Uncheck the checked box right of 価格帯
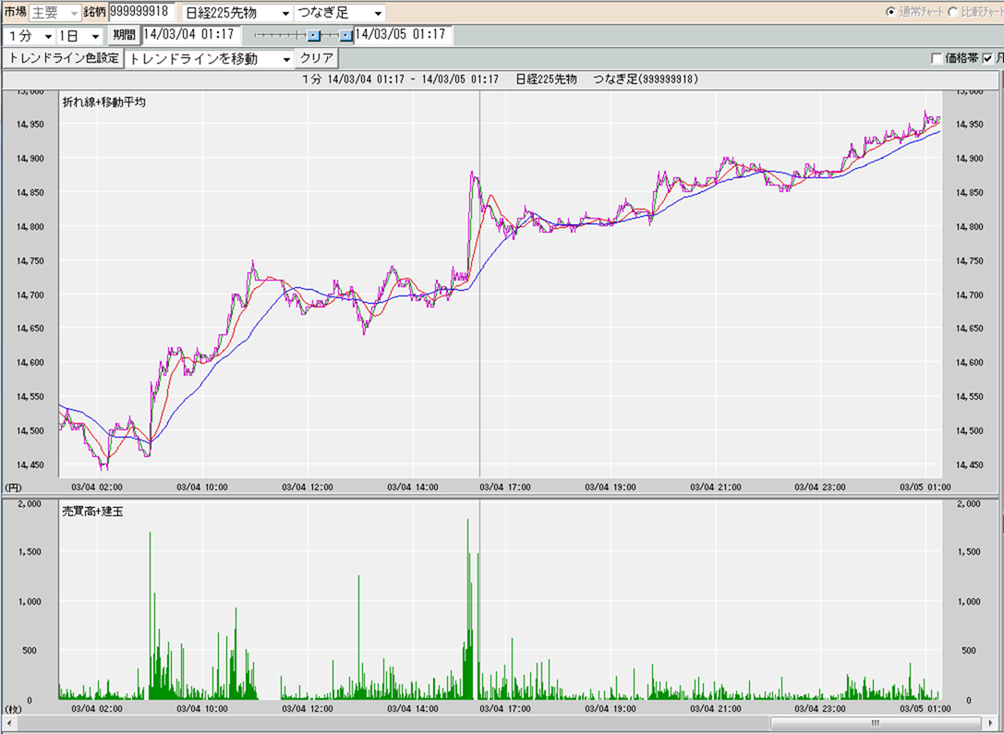The width and height of the screenshot is (1004, 734). (x=986, y=59)
